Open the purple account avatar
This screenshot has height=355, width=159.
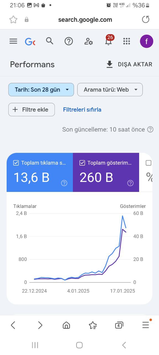[146, 41]
